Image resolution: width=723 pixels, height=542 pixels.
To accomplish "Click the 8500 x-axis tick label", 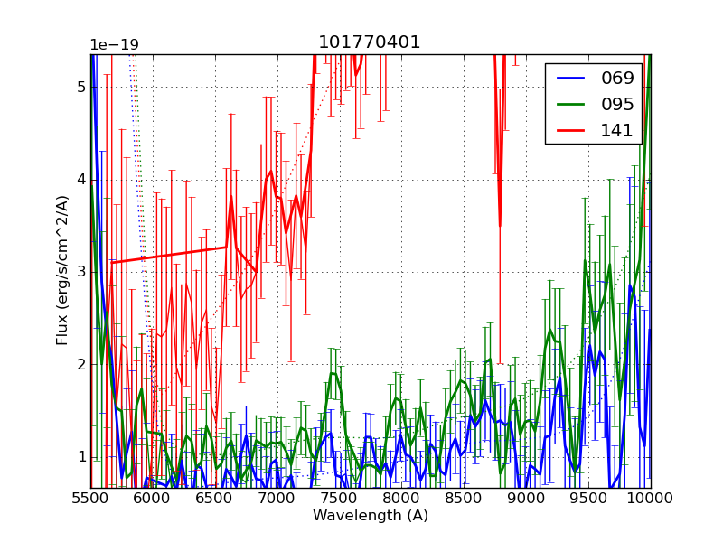I will pos(465,498).
